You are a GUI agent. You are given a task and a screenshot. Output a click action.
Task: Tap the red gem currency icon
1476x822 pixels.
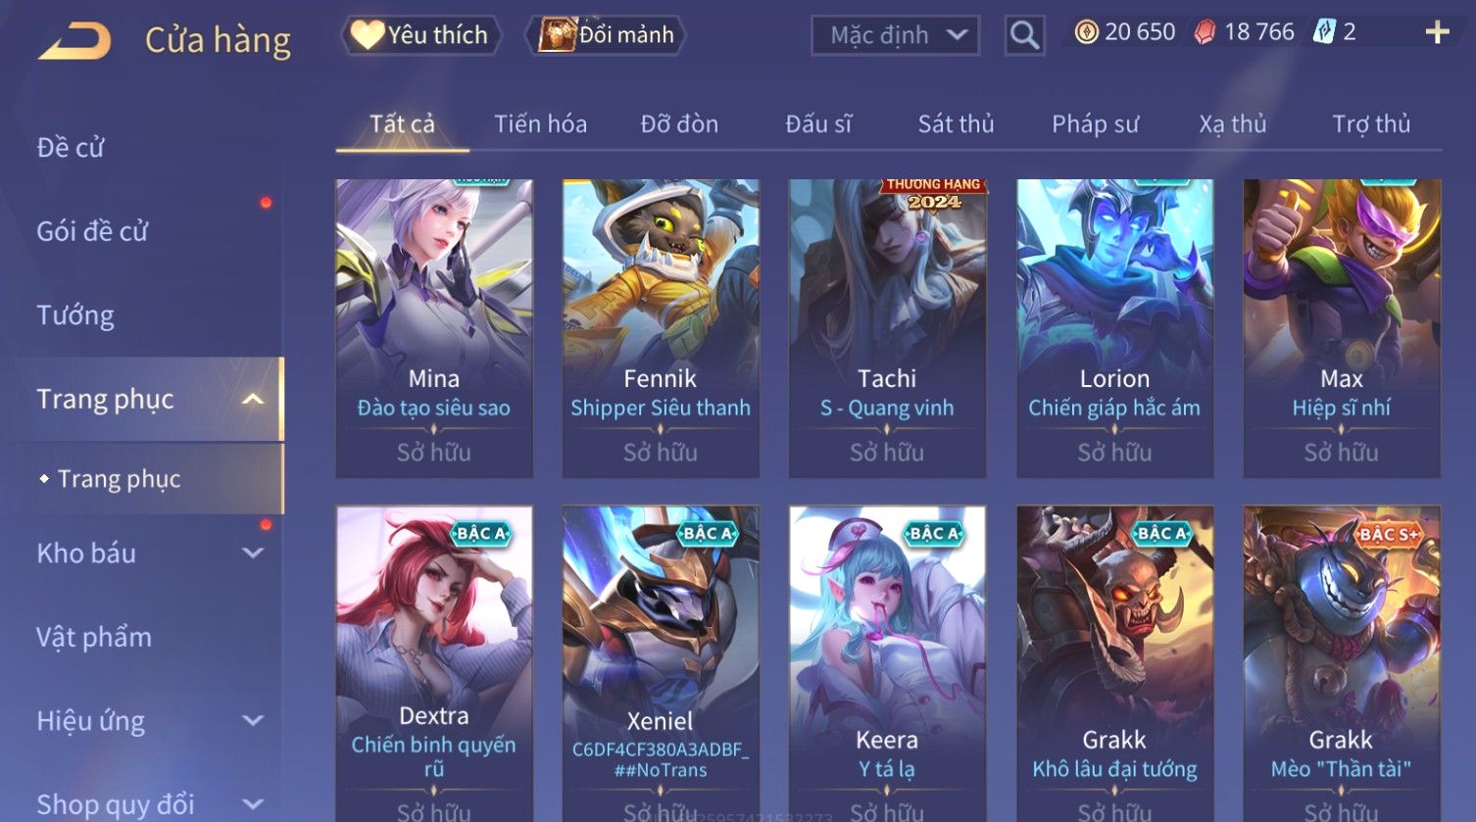pyautogui.click(x=1205, y=32)
